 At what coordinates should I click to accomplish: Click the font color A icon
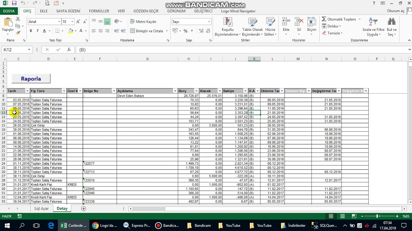(81, 31)
